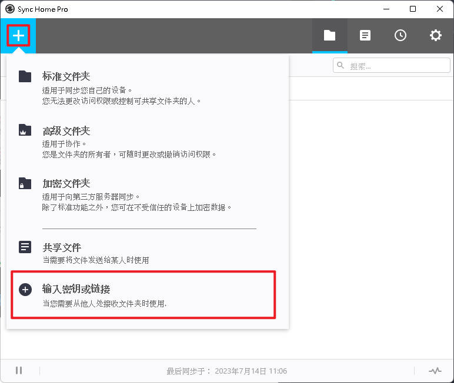Click the standard folder icon
454x383 pixels.
coord(25,76)
